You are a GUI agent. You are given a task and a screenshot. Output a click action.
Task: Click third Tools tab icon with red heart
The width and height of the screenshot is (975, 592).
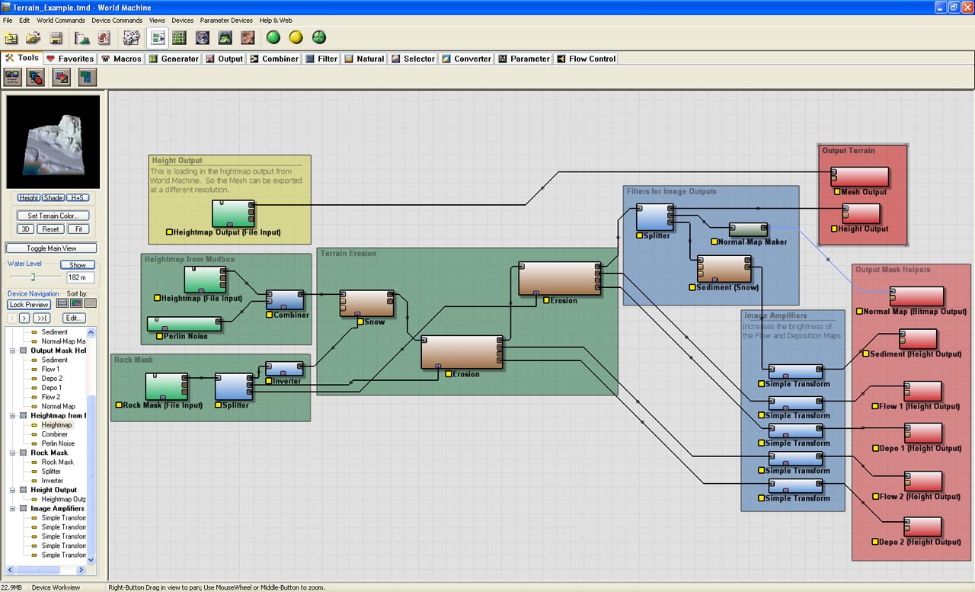[x=62, y=76]
